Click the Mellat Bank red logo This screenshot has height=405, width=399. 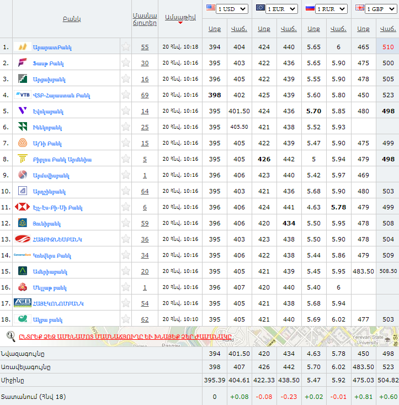pyautogui.click(x=23, y=287)
